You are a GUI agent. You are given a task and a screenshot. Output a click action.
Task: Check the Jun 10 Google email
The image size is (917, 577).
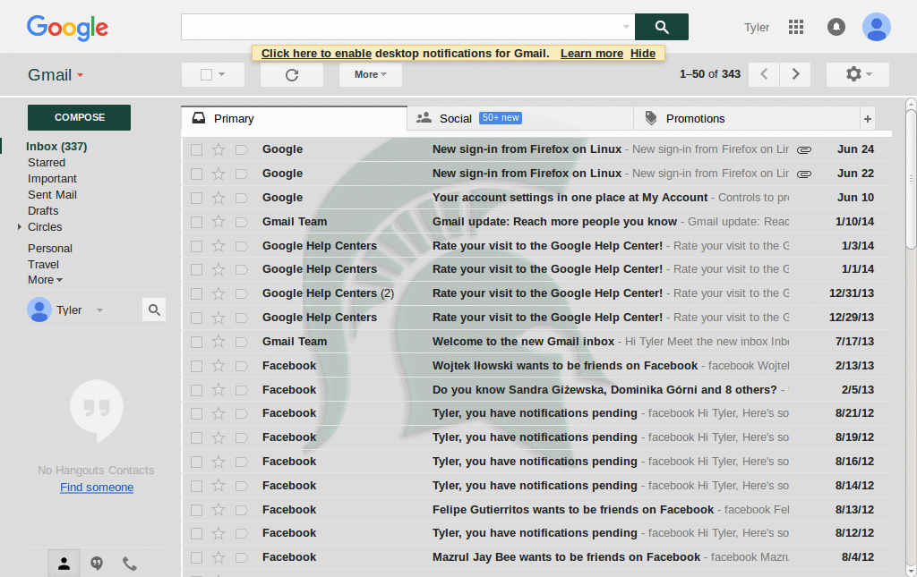click(196, 198)
